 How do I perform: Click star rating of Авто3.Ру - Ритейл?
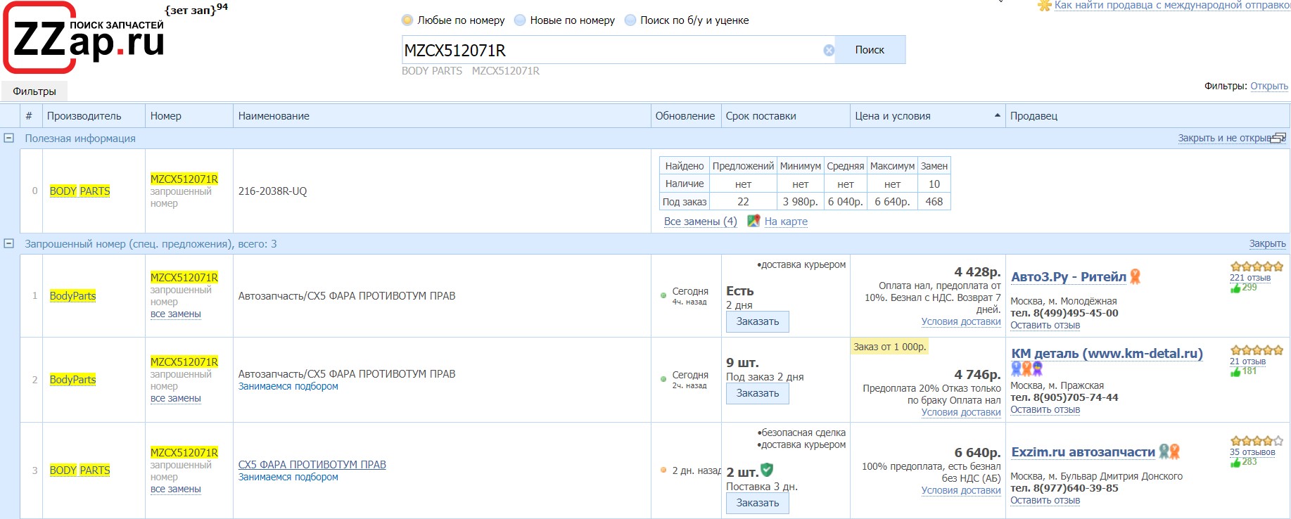[1257, 267]
